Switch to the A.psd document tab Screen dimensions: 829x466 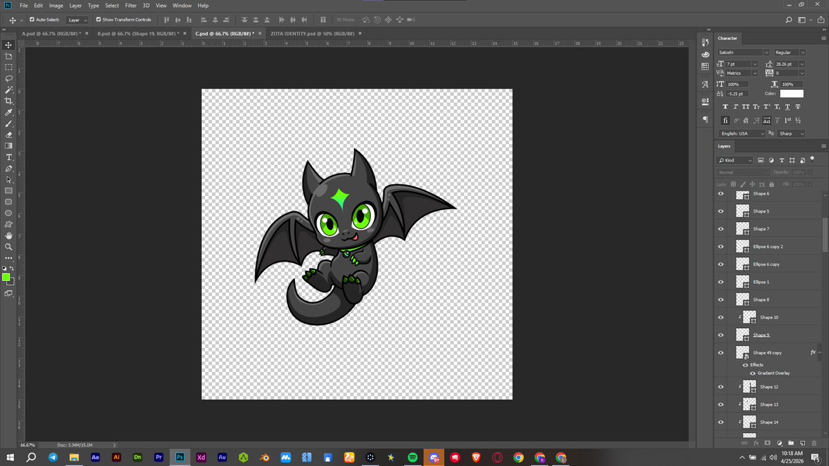pyautogui.click(x=51, y=33)
